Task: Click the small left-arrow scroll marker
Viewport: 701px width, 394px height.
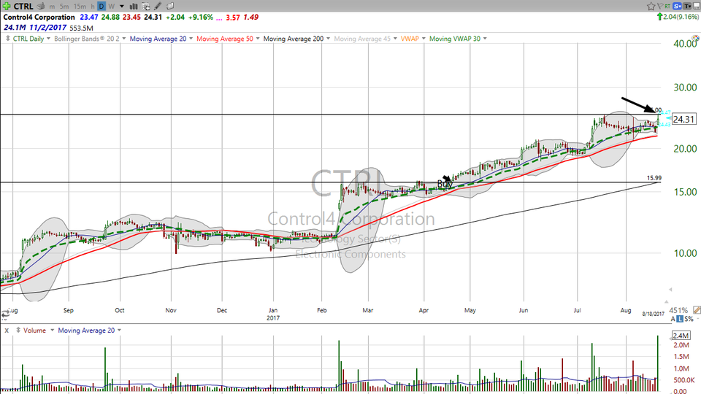Action: pyautogui.click(x=670, y=290)
